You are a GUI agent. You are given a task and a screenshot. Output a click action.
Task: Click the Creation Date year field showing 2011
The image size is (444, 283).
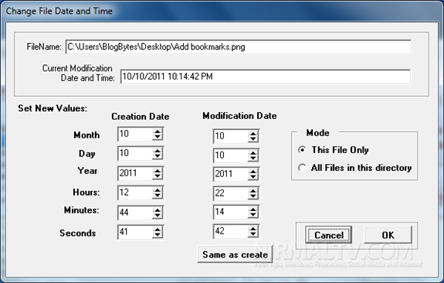click(135, 173)
